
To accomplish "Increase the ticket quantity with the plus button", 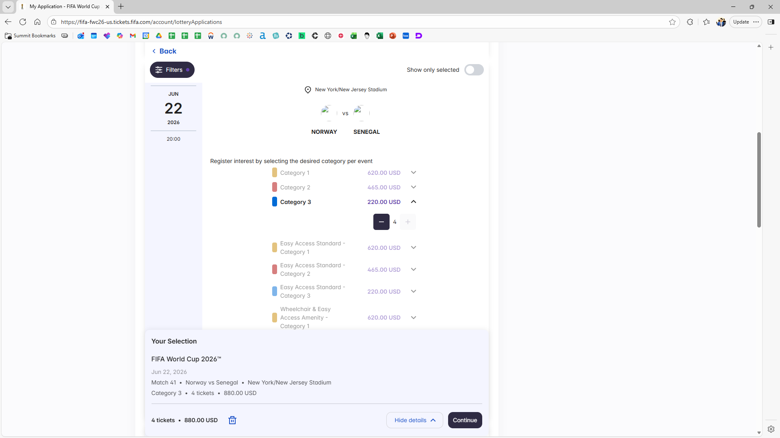I will 408,222.
